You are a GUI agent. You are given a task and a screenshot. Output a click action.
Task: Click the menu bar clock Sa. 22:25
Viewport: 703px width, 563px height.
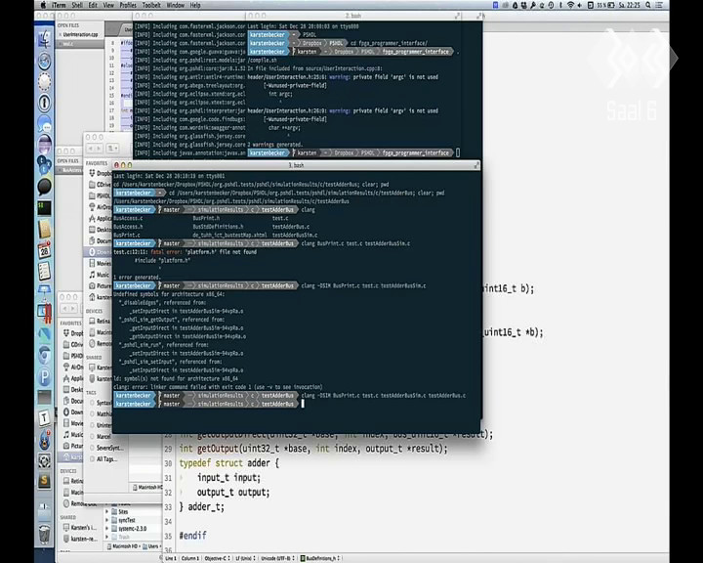(x=629, y=5)
